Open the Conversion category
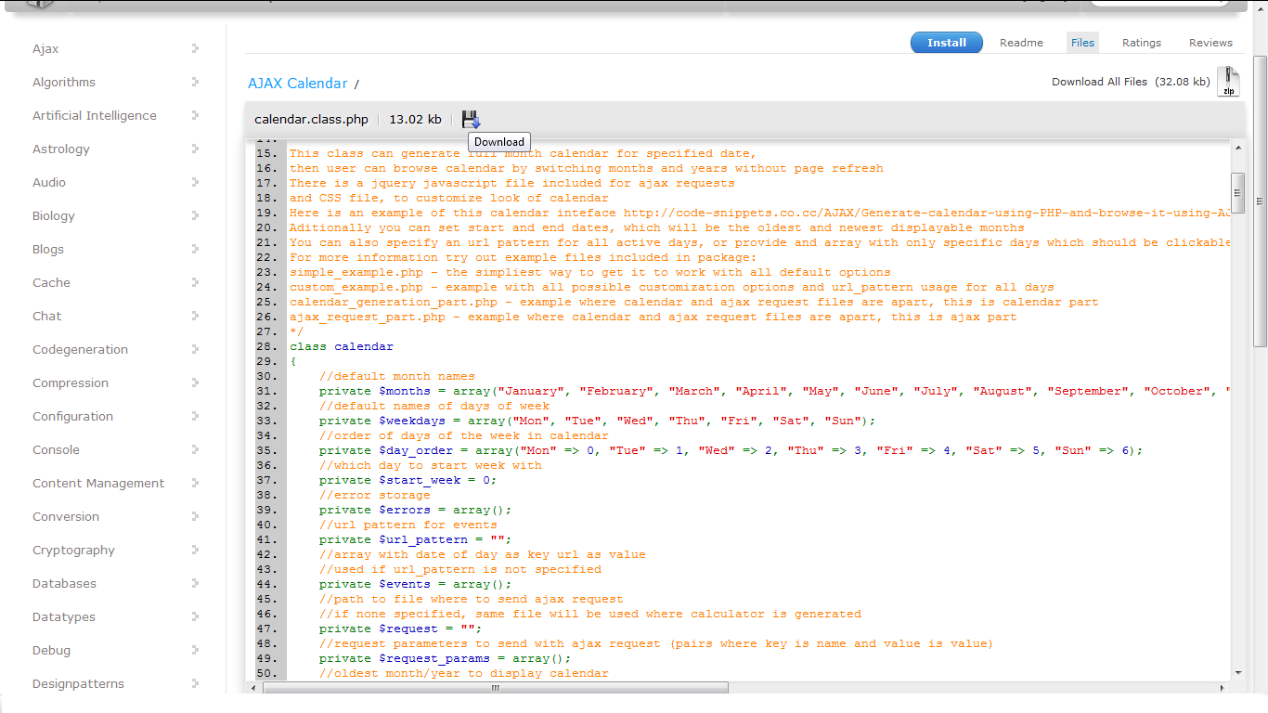The height and width of the screenshot is (713, 1268). pyautogui.click(x=66, y=516)
